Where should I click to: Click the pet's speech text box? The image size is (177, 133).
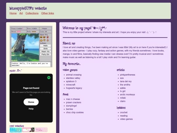tap(31, 64)
